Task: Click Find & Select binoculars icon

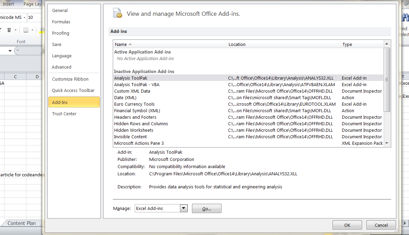Action: [x=406, y=17]
